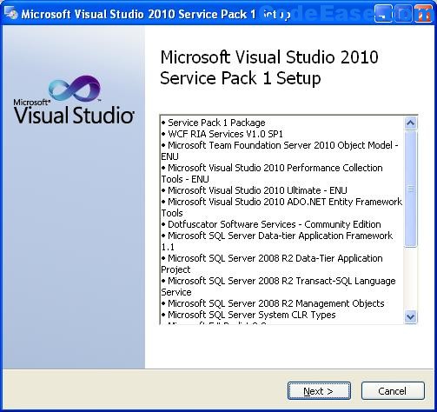Click the setup icon in title bar
The width and height of the screenshot is (437, 412).
point(11,14)
